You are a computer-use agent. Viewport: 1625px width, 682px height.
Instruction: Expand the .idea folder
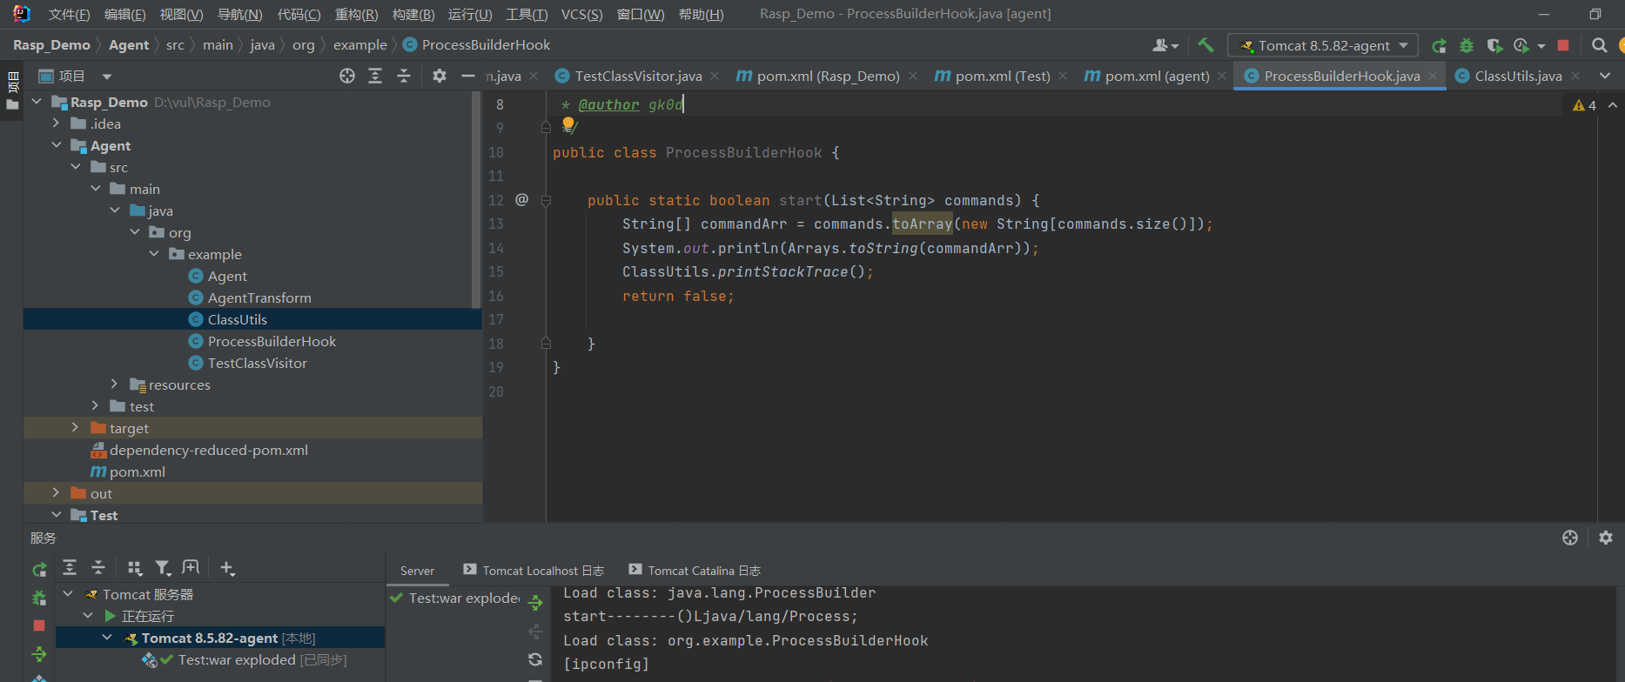57,124
